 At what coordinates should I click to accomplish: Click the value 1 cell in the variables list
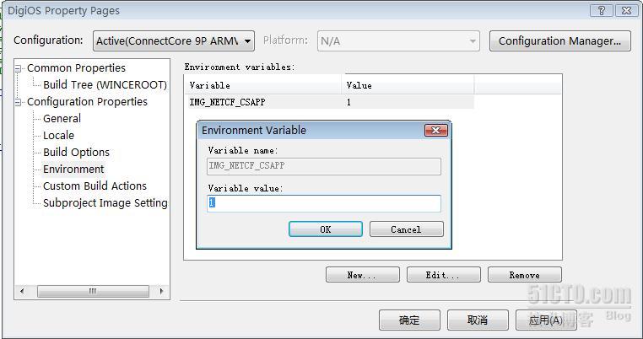tap(349, 102)
